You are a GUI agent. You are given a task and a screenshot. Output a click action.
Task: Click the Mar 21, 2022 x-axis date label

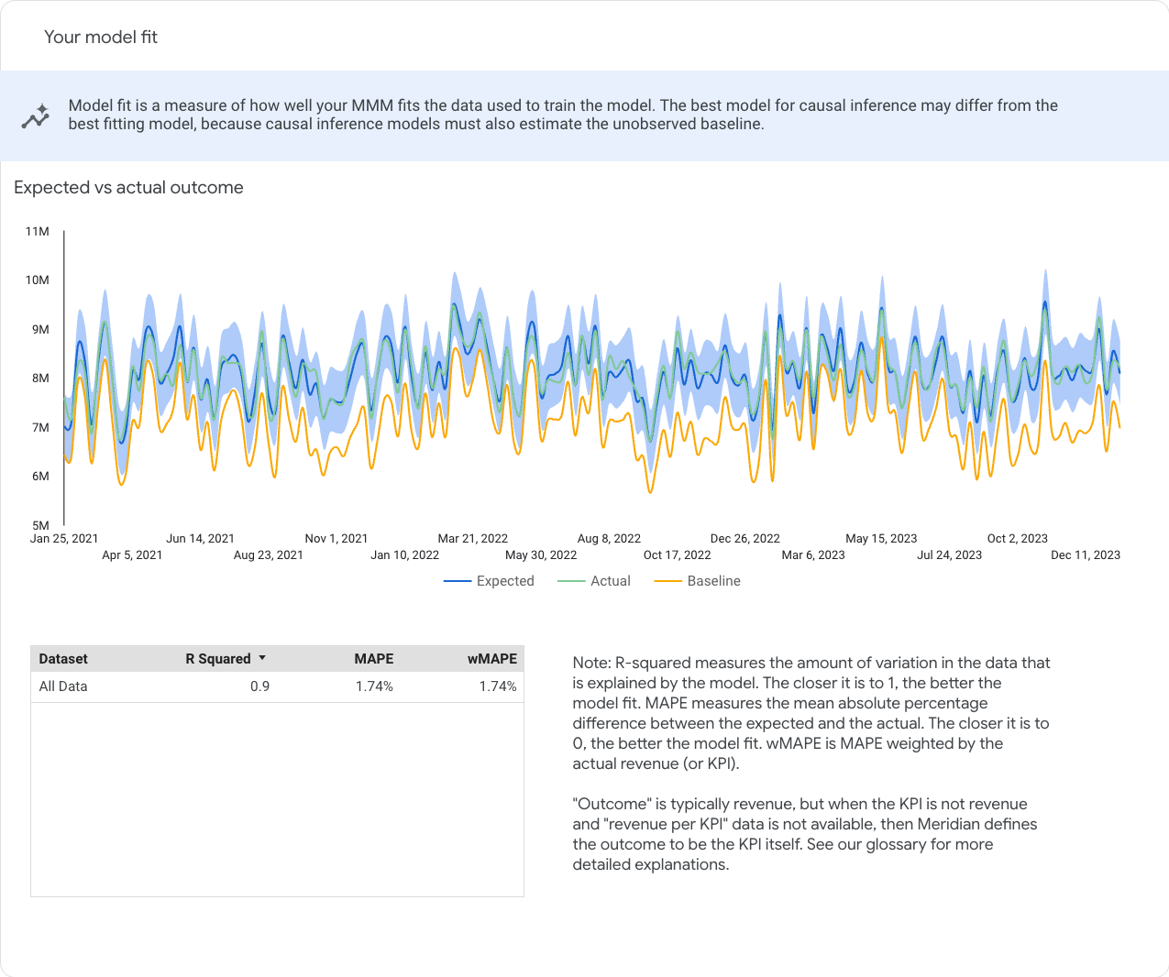[472, 539]
